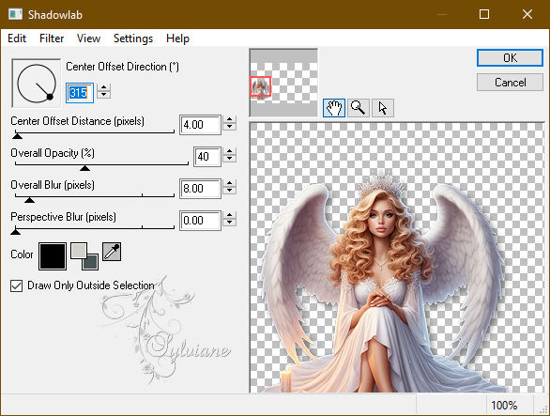
Task: Click the Cancel button
Action: point(510,83)
